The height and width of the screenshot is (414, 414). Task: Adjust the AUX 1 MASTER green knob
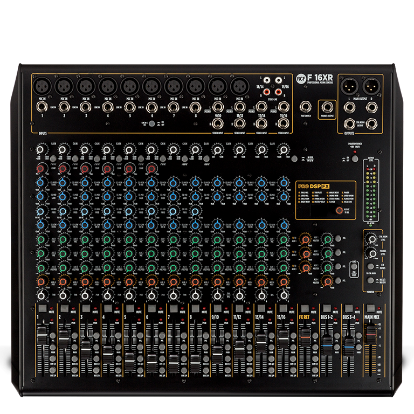click(x=328, y=239)
